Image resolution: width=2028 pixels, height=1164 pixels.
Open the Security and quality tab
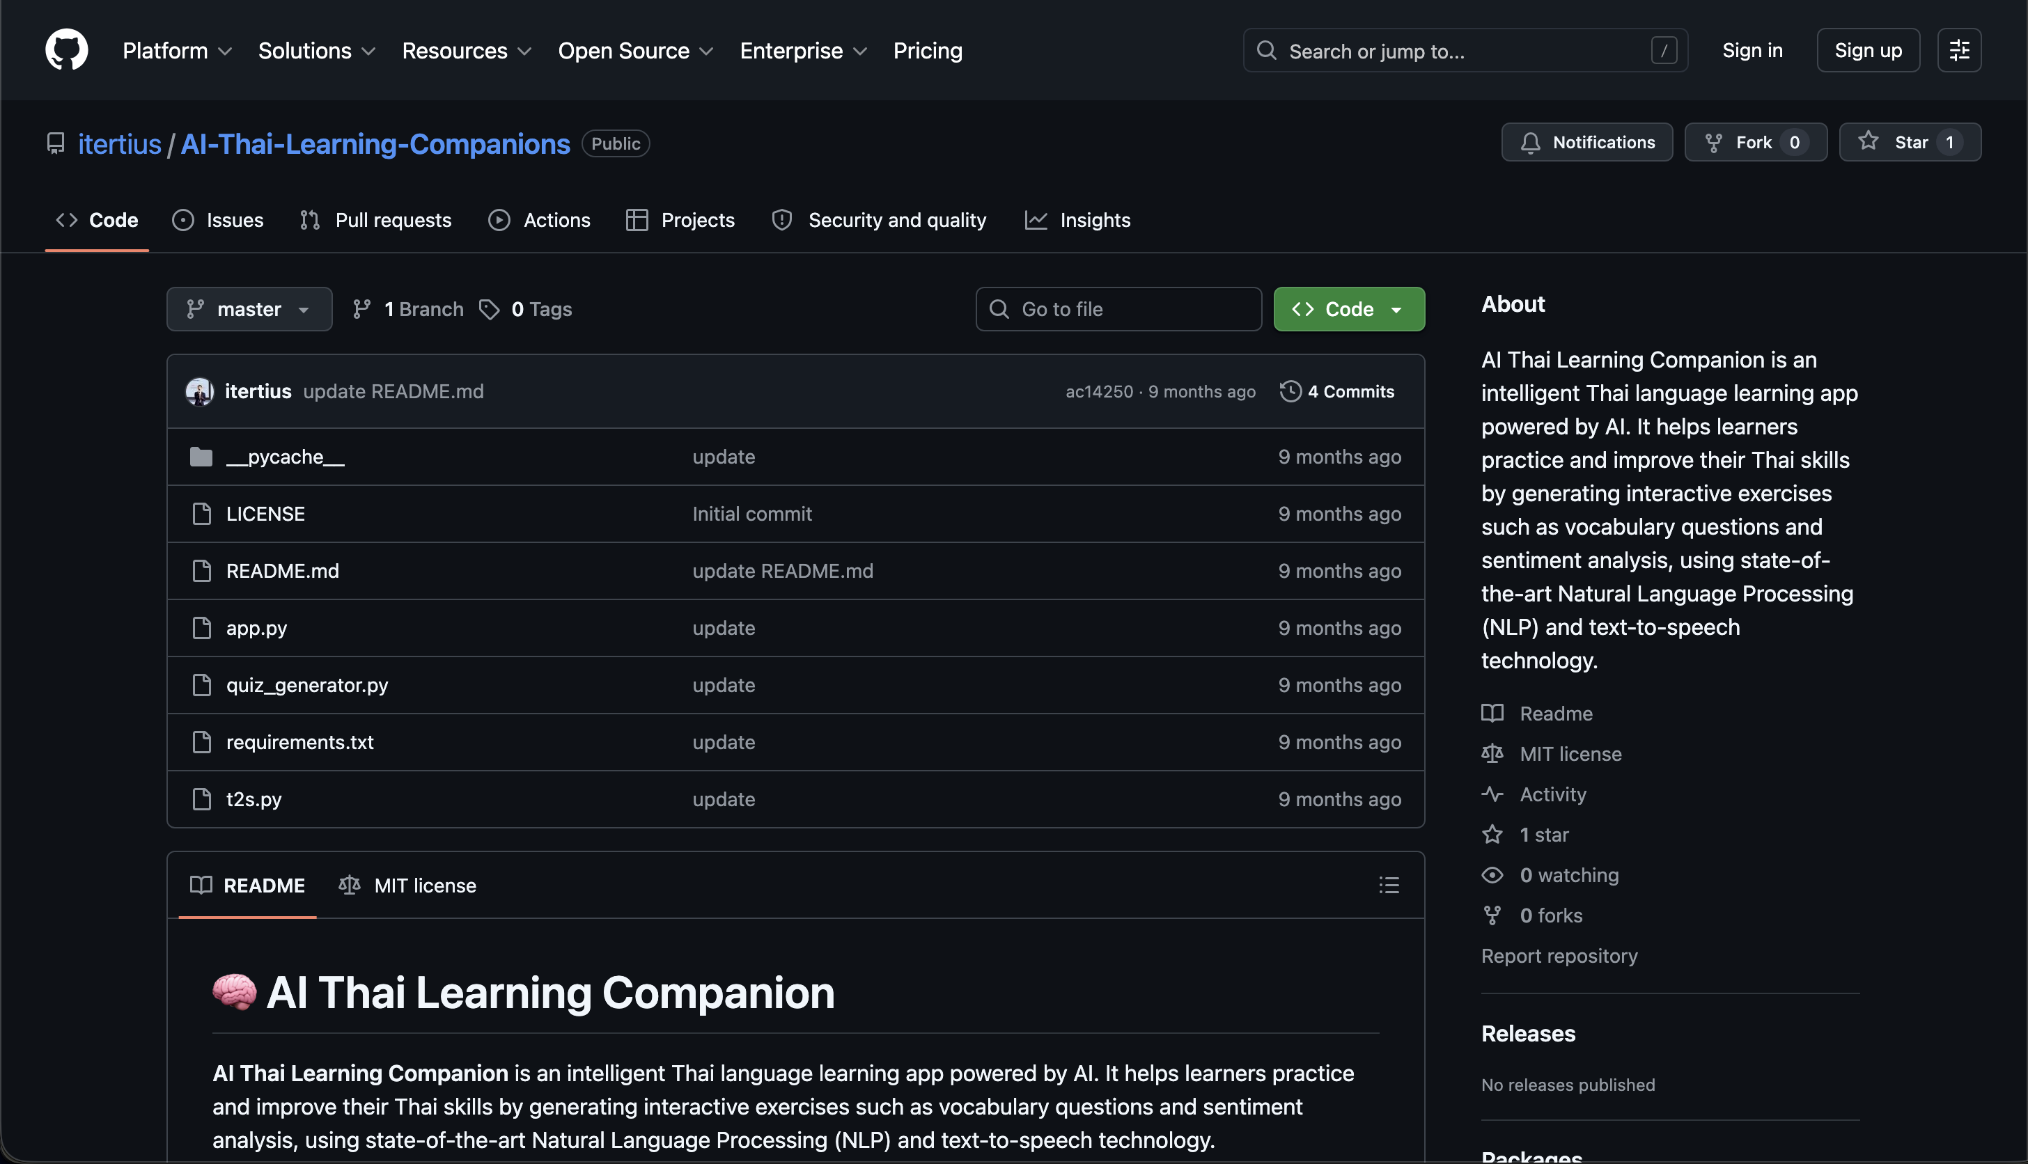[880, 220]
